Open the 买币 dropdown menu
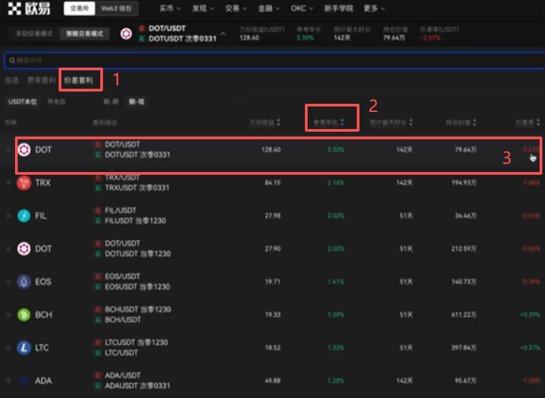Screen dimensions: 545x398 (x=170, y=8)
